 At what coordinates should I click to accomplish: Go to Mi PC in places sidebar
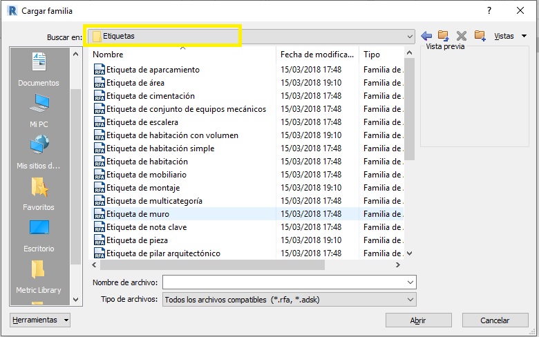[x=39, y=111]
